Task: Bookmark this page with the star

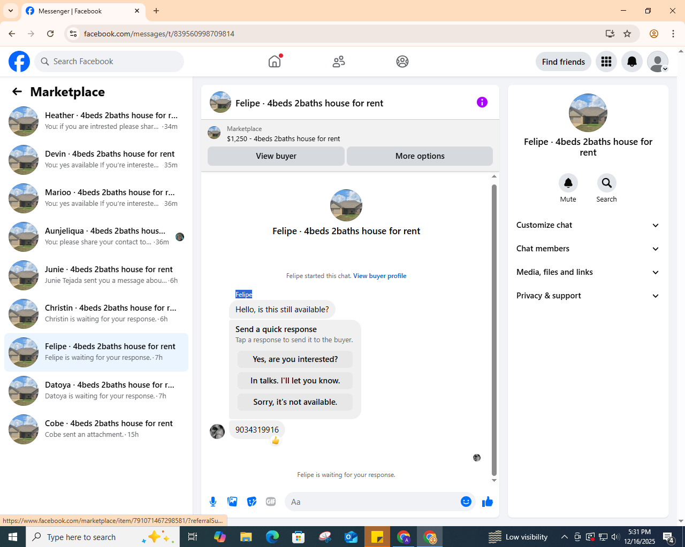Action: (627, 34)
